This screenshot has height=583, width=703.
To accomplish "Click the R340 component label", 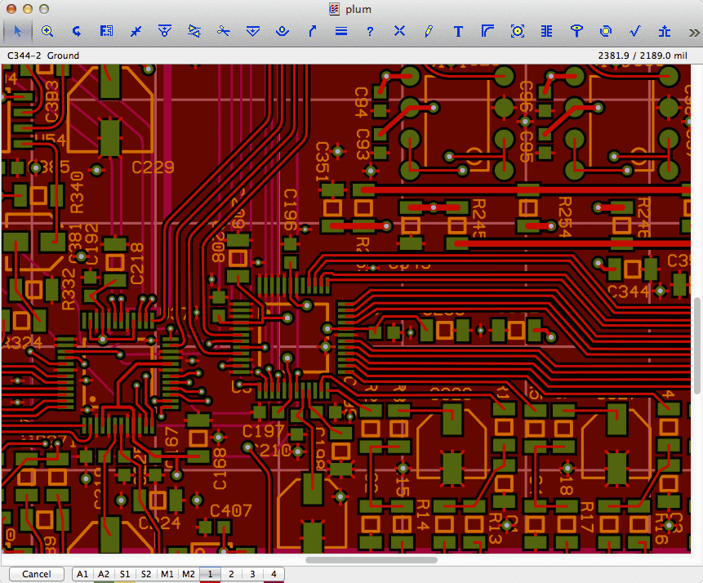I will tap(77, 192).
